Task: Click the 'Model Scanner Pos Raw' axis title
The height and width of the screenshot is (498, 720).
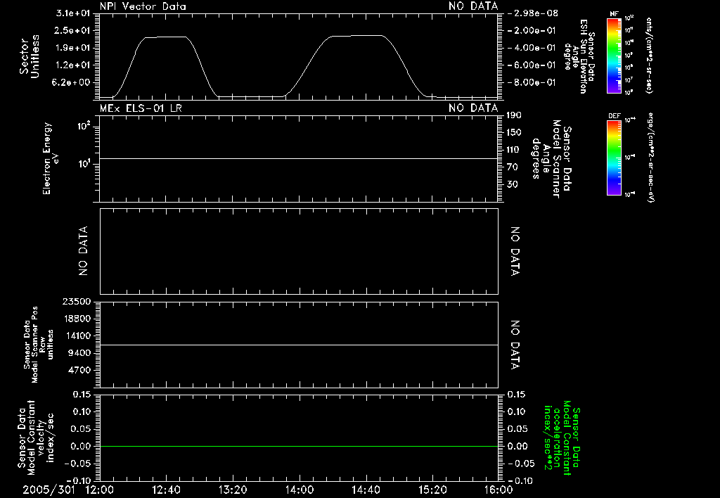Action: coord(39,345)
